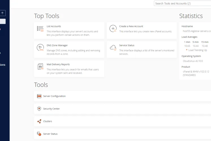The height and width of the screenshot is (141, 211).
Task: Open the Create a New Account link
Action: (131, 26)
